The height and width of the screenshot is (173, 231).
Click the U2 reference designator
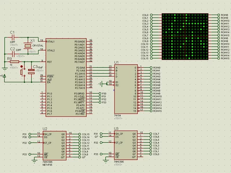(45, 129)
